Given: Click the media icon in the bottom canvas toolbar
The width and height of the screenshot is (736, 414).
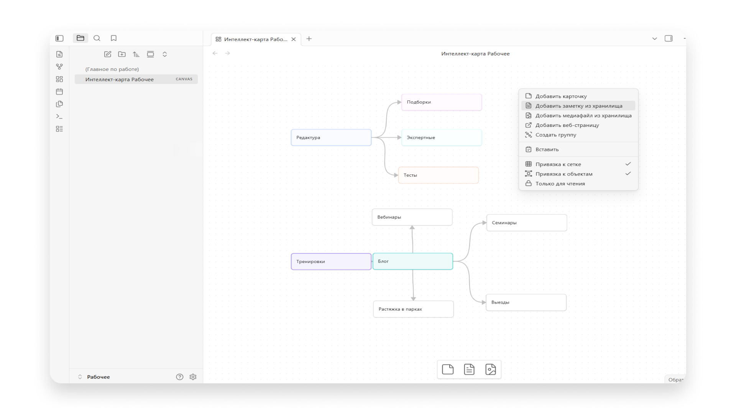Looking at the screenshot, I should 491,370.
